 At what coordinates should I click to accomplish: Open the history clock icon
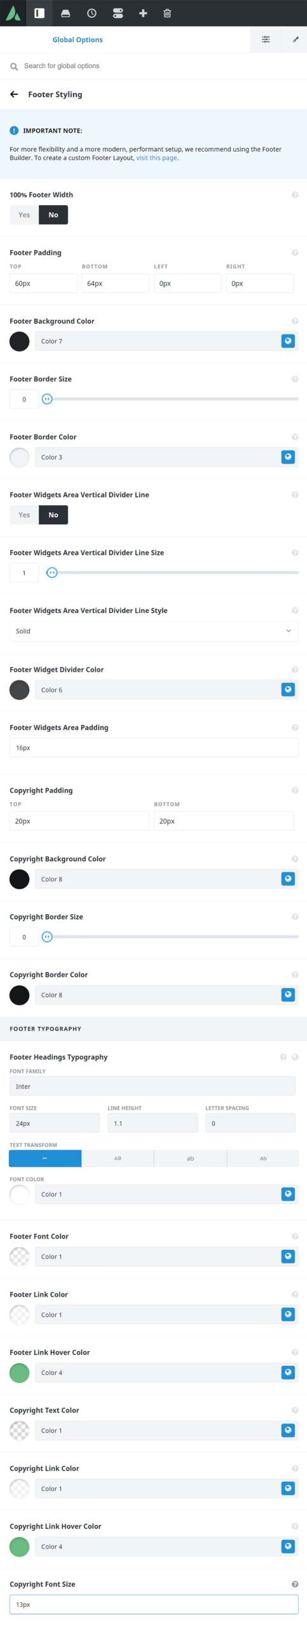tap(92, 13)
